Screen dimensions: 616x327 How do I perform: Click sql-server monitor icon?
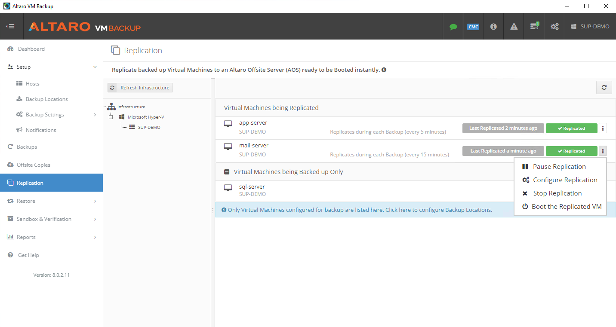tap(228, 188)
